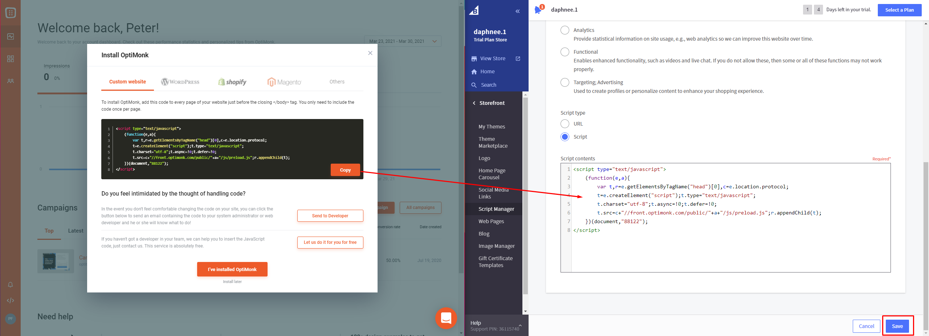Cancel the script creation
The width and height of the screenshot is (929, 336).
tap(866, 326)
